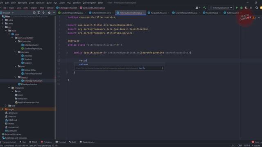Open the Build tool window
The image size is (262, 147).
(73, 142)
